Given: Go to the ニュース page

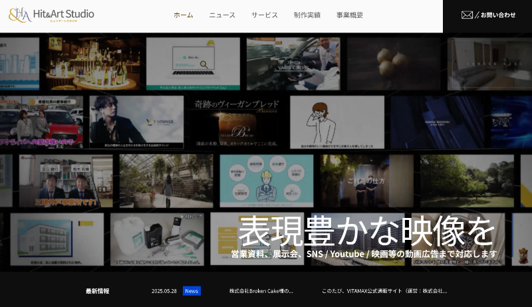Looking at the screenshot, I should click(x=222, y=15).
